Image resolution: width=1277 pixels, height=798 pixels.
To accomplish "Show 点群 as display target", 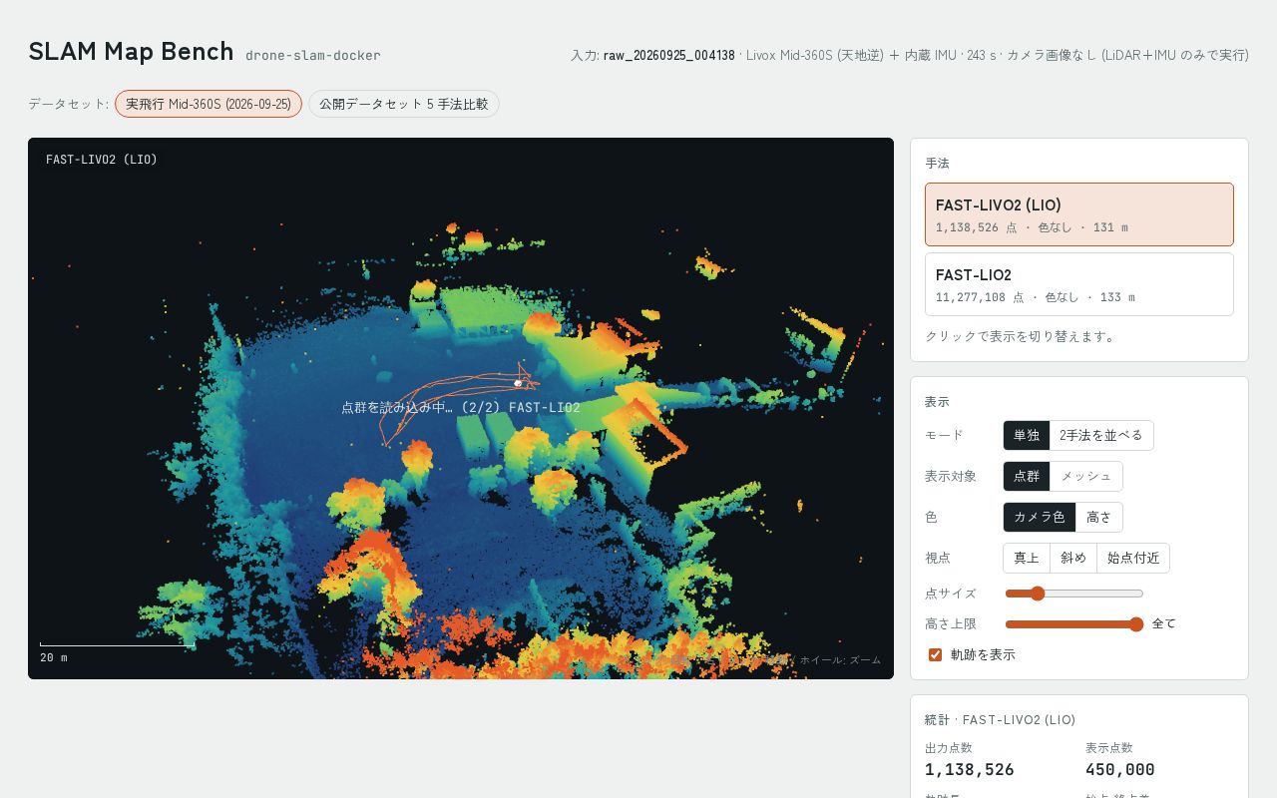I will click(1027, 476).
